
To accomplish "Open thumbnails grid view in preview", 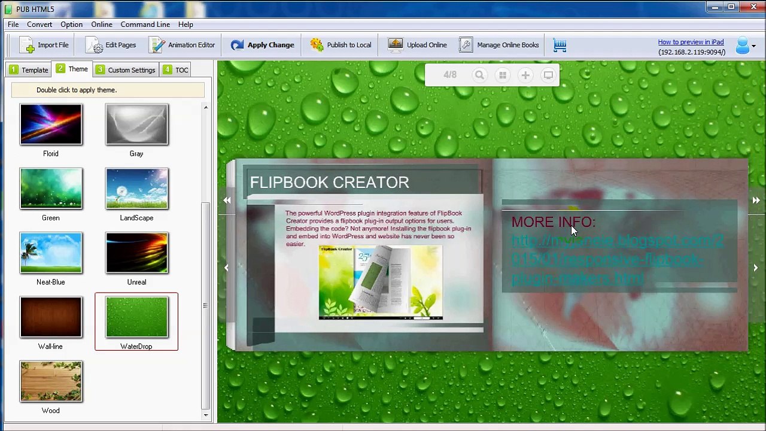I will pos(503,75).
